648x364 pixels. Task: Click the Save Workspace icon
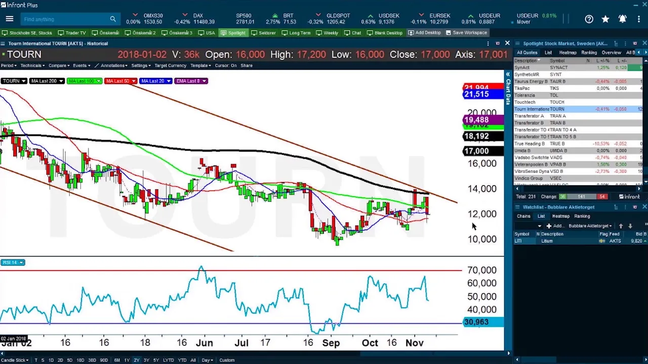point(449,33)
